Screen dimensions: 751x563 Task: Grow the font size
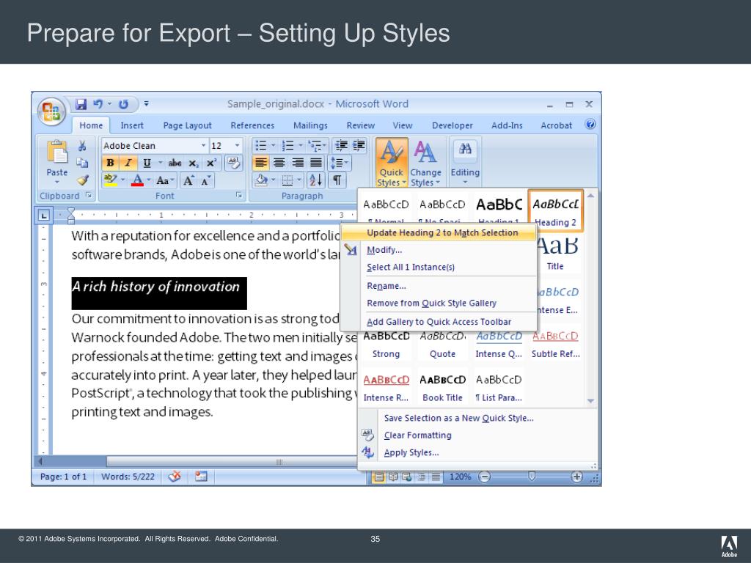[x=188, y=180]
